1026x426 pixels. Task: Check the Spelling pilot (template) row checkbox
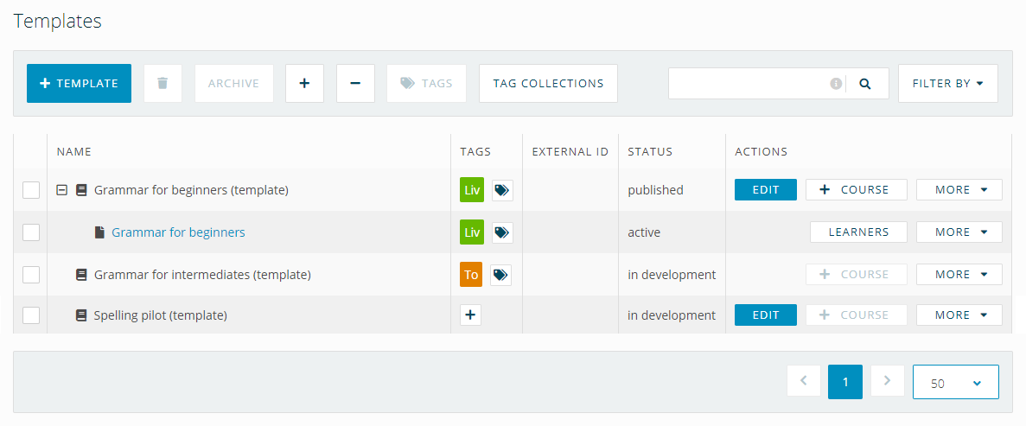[31, 315]
